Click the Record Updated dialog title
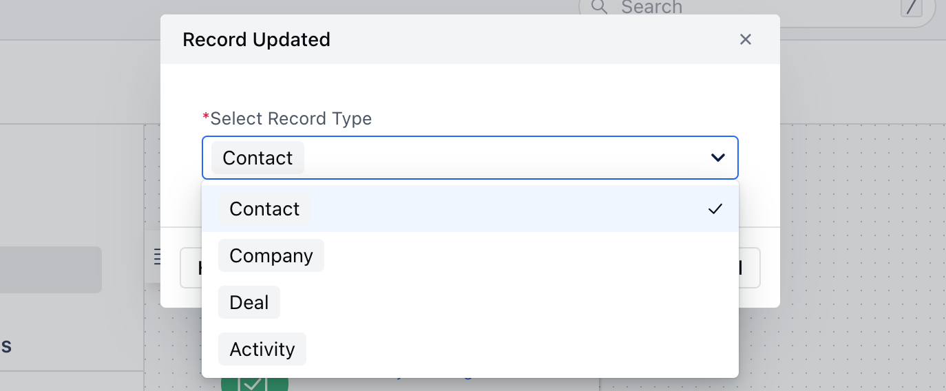The height and width of the screenshot is (391, 946). (256, 40)
